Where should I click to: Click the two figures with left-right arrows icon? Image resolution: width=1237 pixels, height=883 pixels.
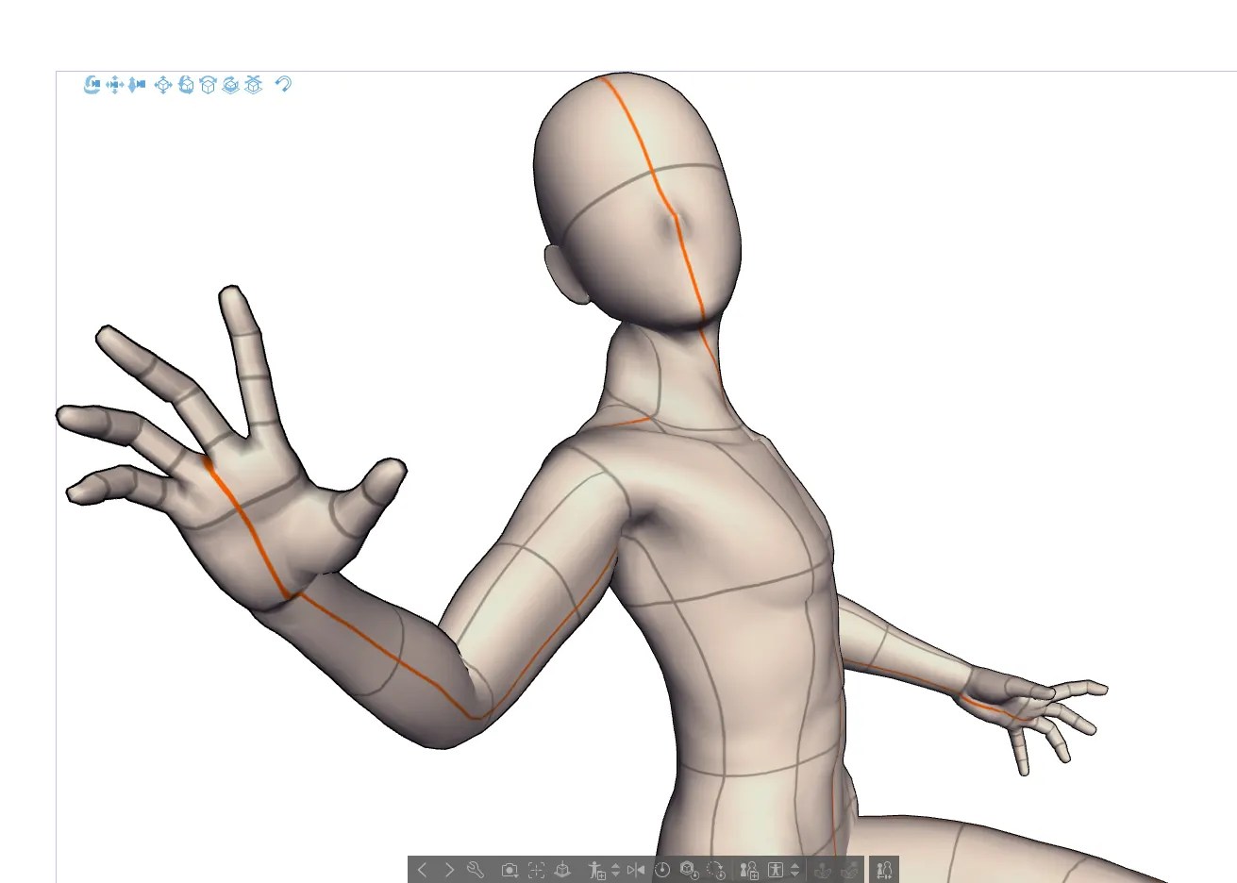coord(884,870)
